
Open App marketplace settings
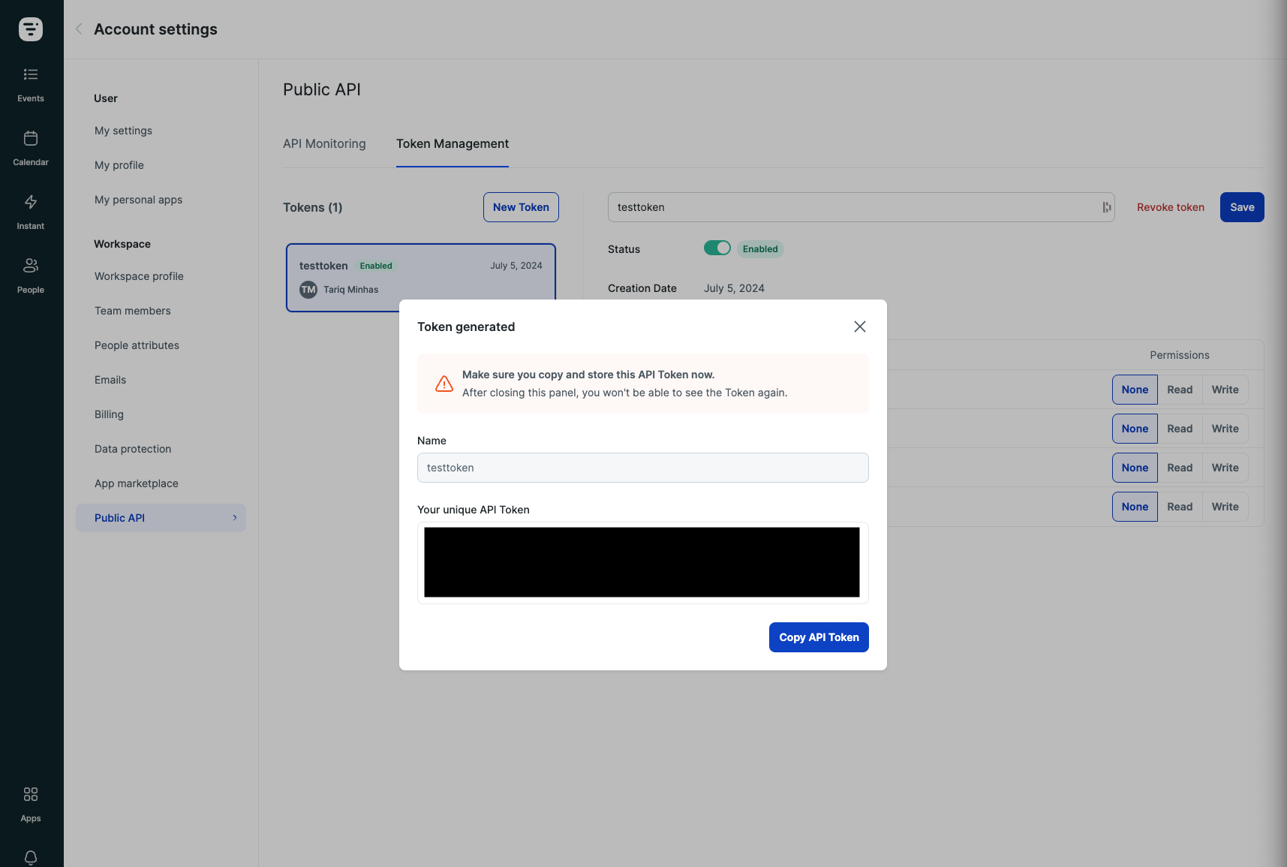pyautogui.click(x=137, y=483)
